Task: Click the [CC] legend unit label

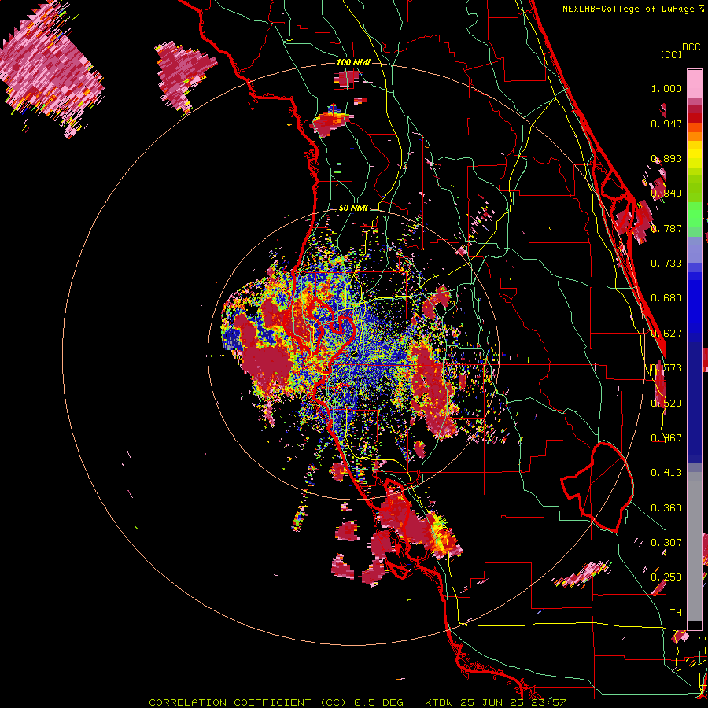Action: pos(671,54)
